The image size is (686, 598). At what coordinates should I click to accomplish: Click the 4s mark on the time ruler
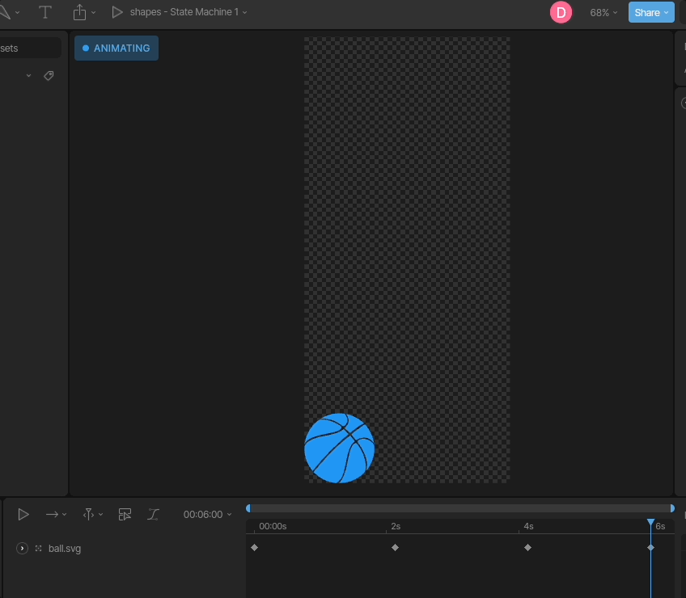click(528, 526)
